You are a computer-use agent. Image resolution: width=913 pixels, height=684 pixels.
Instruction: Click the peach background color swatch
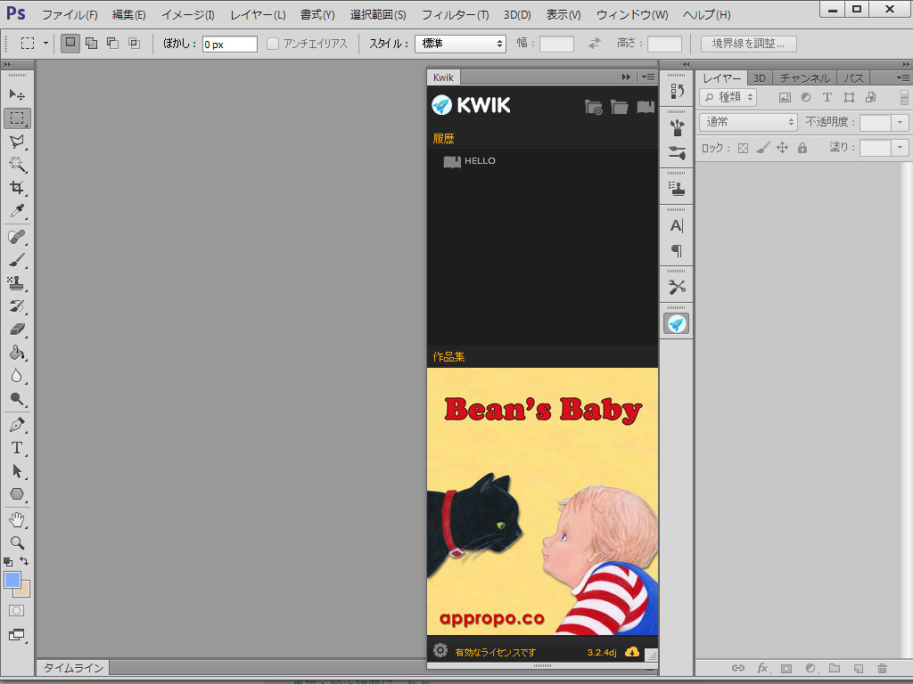(23, 591)
